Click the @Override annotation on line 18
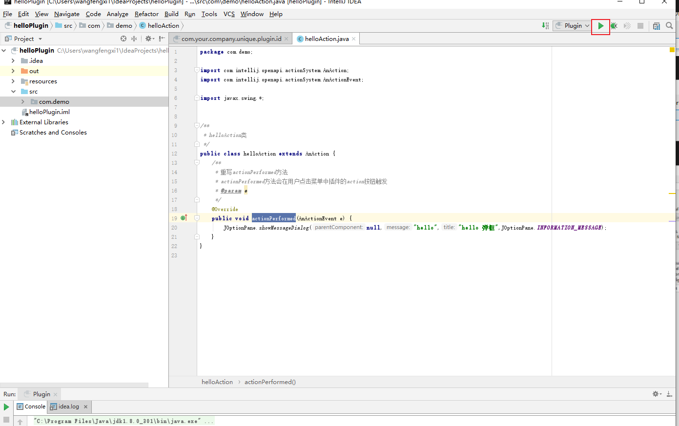 (x=225, y=209)
